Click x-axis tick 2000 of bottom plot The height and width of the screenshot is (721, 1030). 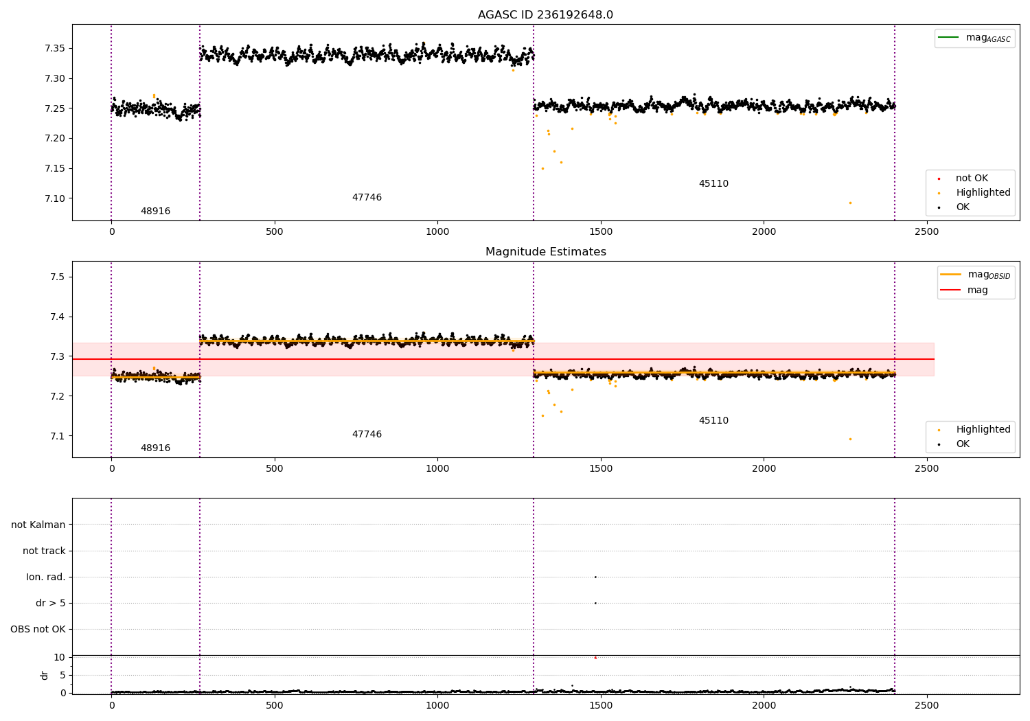click(764, 705)
